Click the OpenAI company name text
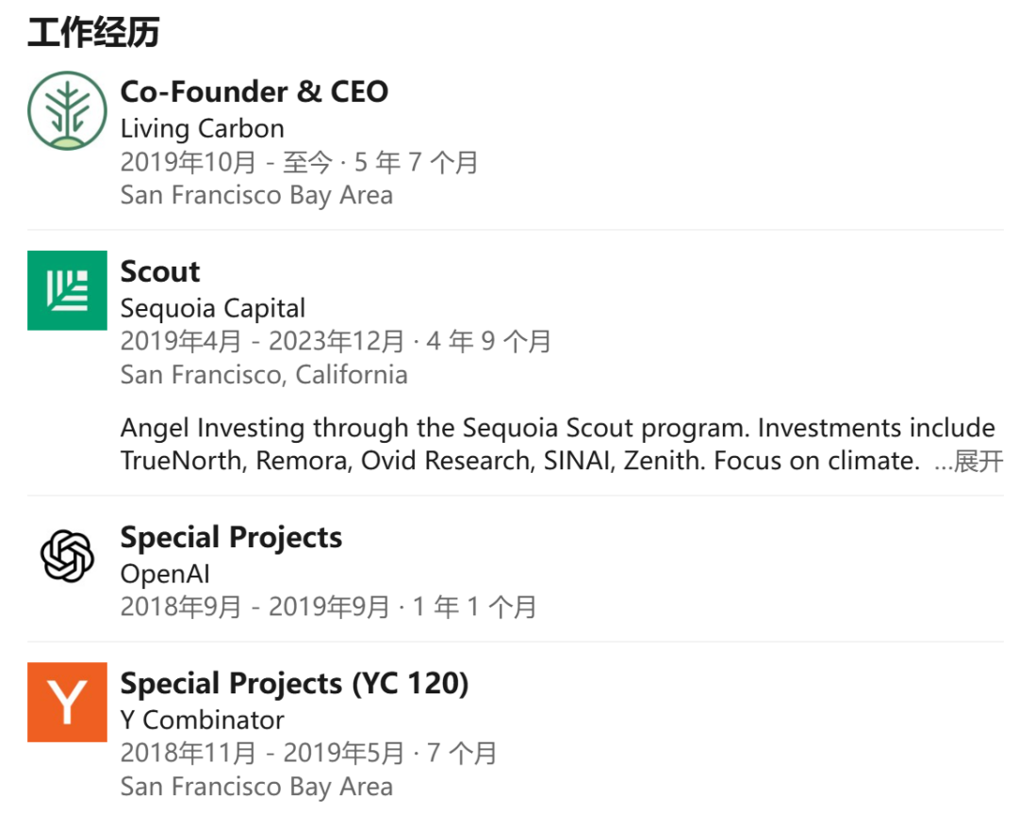The height and width of the screenshot is (813, 1018). coord(165,574)
